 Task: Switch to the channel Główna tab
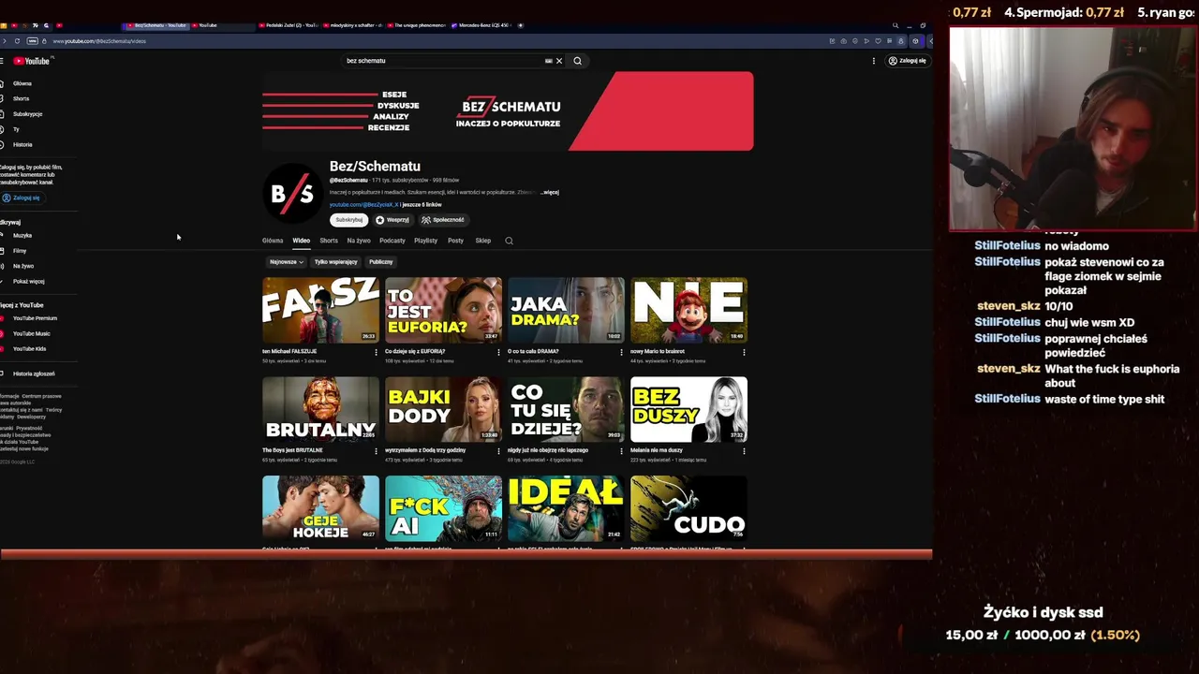coord(273,241)
